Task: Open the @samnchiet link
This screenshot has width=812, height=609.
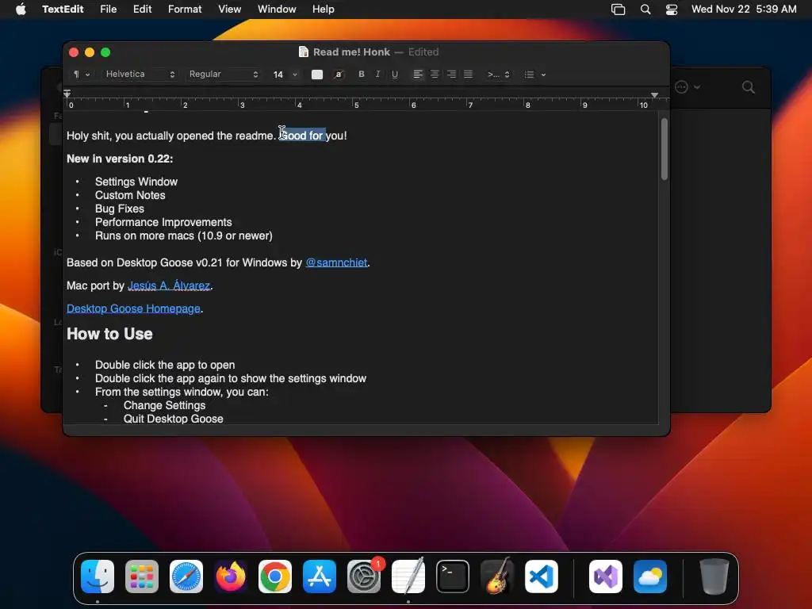Action: point(336,262)
